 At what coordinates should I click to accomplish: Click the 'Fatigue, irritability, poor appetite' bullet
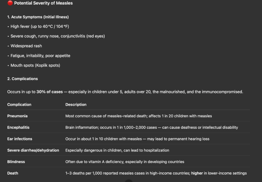coord(40,56)
